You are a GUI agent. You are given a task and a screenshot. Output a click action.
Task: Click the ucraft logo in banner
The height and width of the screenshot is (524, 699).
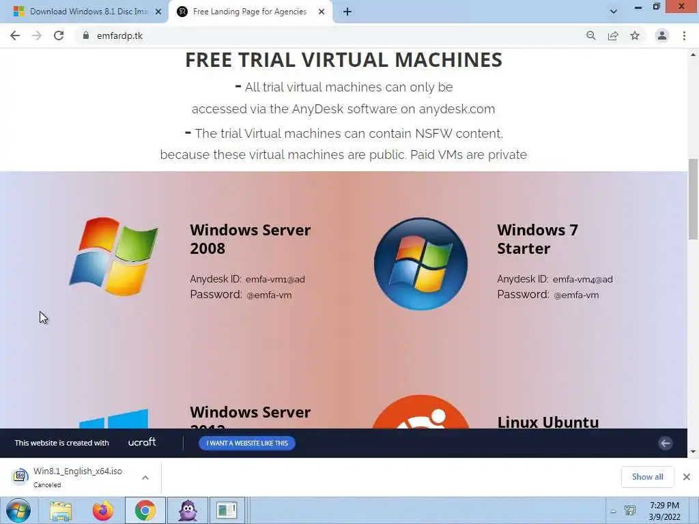click(x=142, y=442)
